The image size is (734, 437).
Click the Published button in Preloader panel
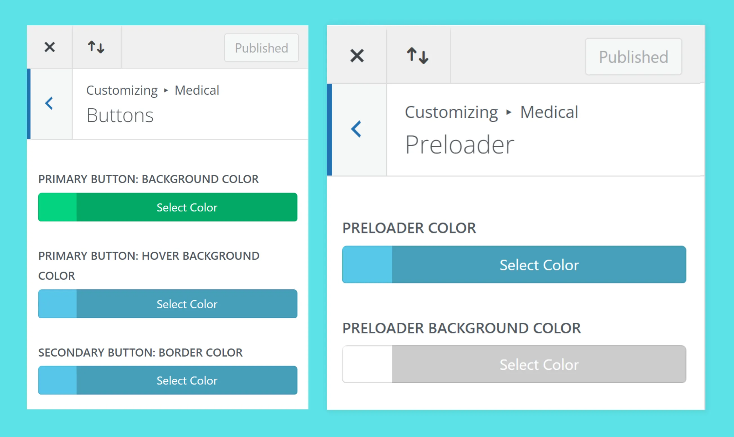[x=633, y=57]
